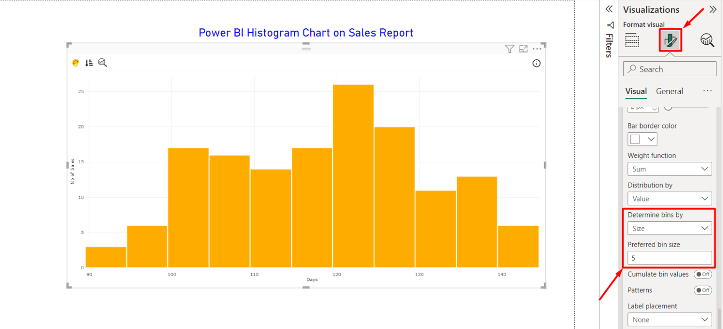Switch to the General tab

coord(669,91)
